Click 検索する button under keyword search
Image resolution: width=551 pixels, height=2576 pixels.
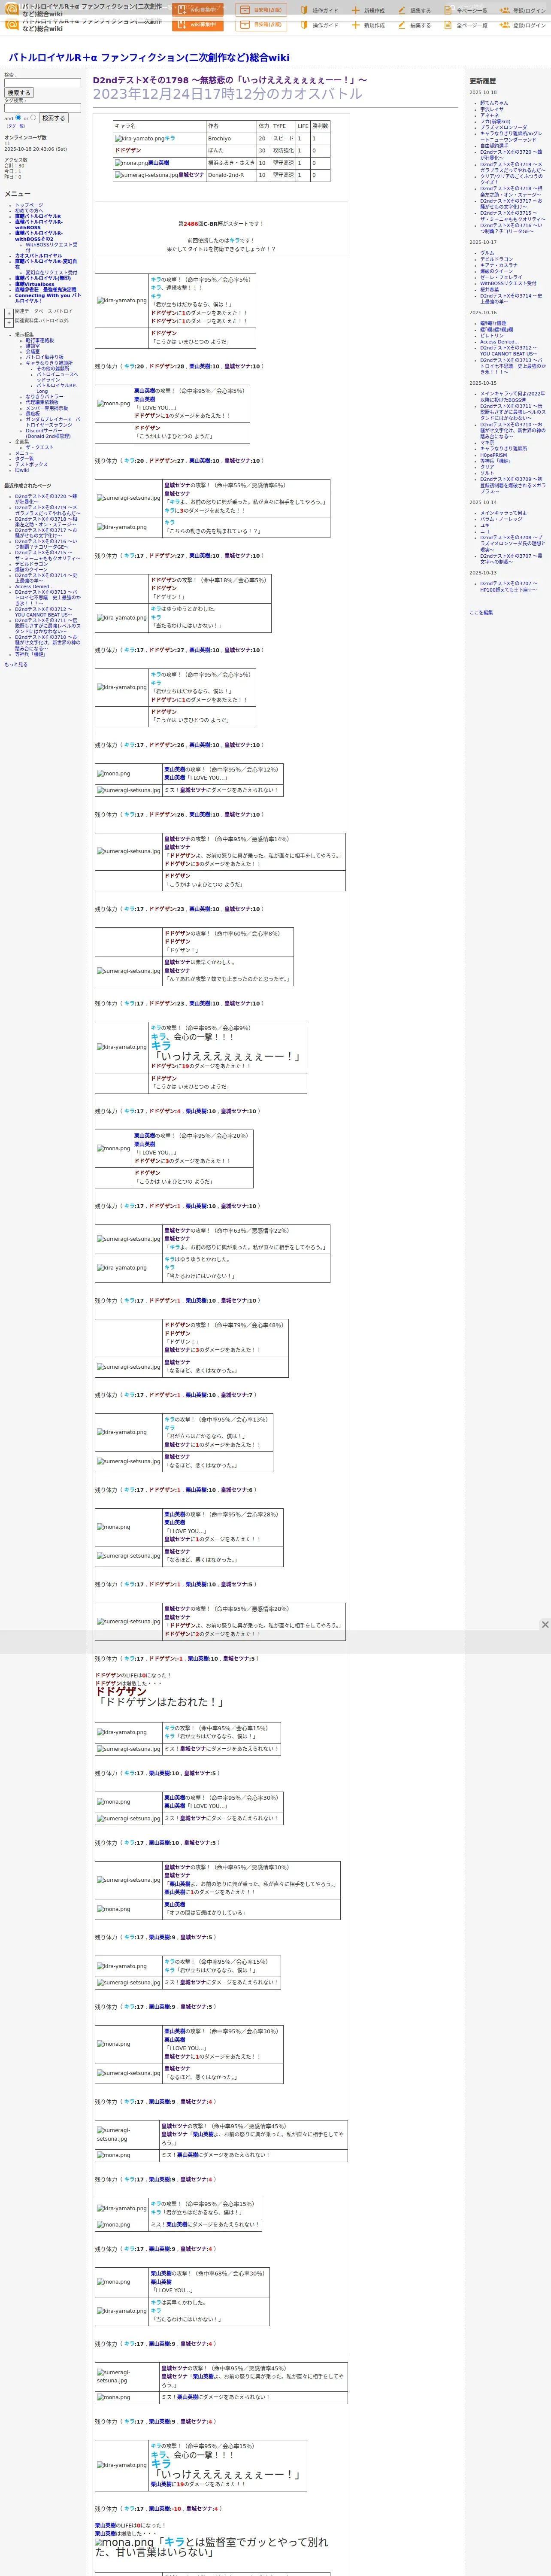pos(19,93)
